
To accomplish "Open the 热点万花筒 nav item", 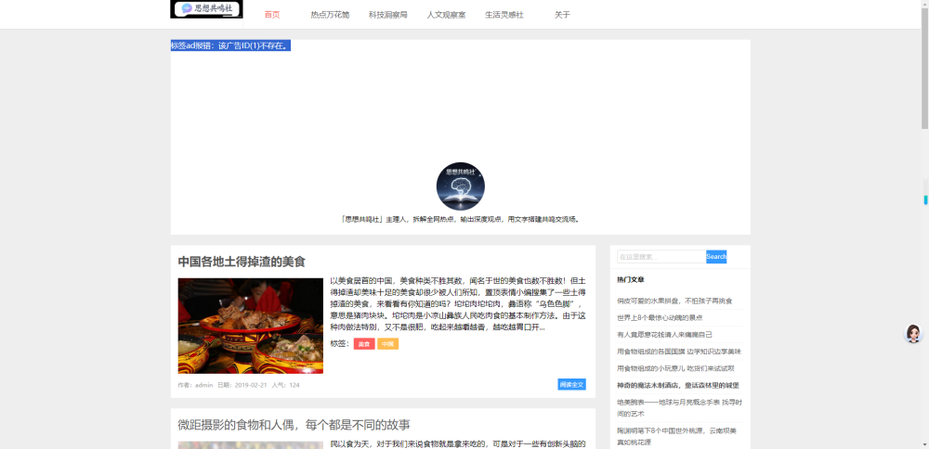I will click(330, 15).
